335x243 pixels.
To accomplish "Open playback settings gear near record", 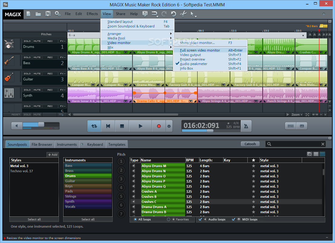I will click(169, 126).
